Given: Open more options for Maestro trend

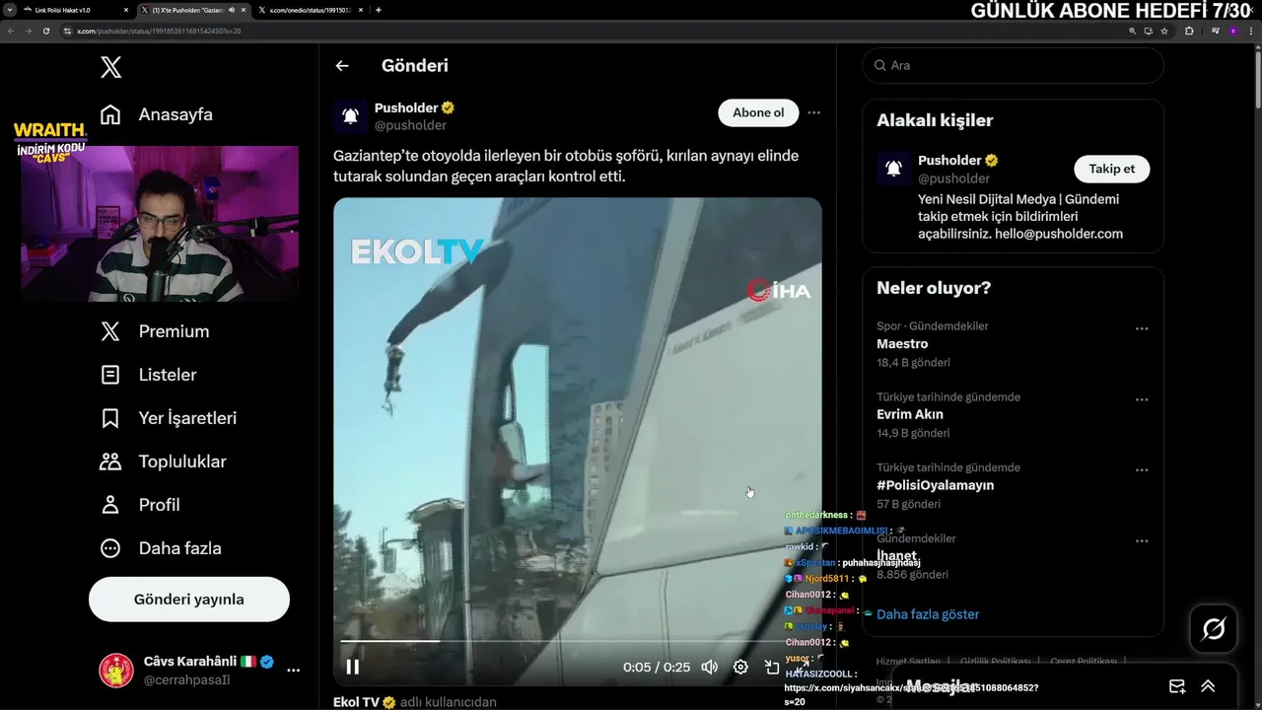Looking at the screenshot, I should click(1142, 328).
